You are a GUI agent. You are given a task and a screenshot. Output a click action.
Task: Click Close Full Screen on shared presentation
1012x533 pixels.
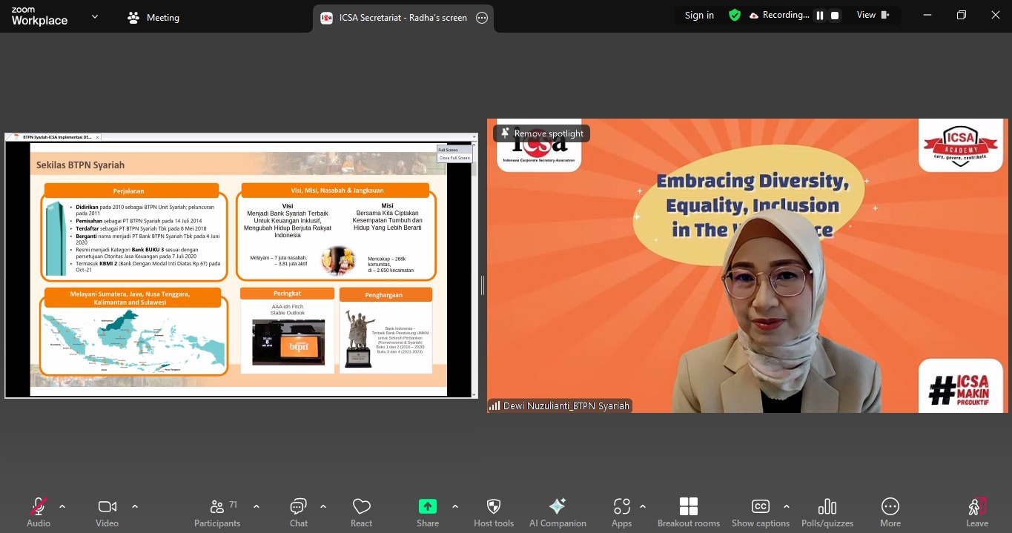point(454,158)
